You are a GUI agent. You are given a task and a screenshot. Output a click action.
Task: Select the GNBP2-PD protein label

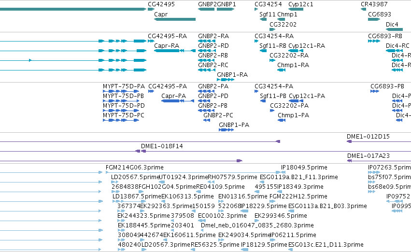(x=213, y=96)
